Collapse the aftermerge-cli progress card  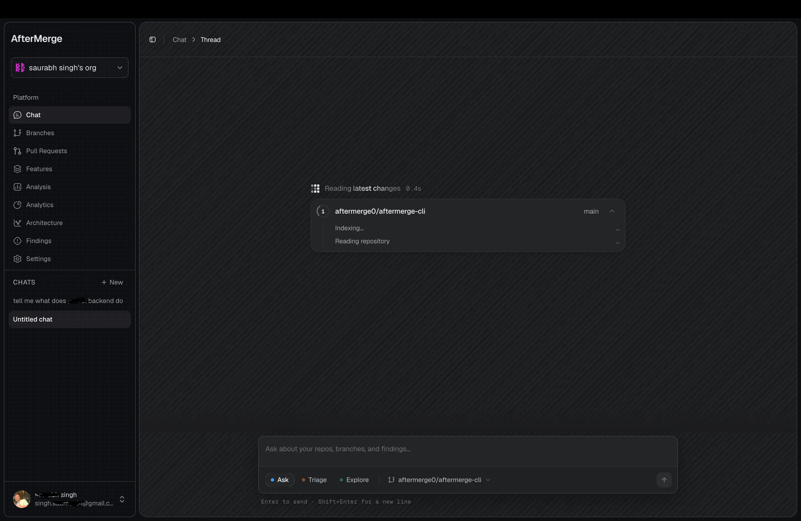(x=612, y=211)
